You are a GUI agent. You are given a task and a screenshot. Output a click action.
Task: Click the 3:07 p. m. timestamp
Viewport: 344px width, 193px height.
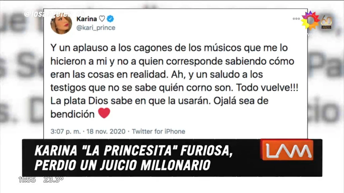click(66, 131)
